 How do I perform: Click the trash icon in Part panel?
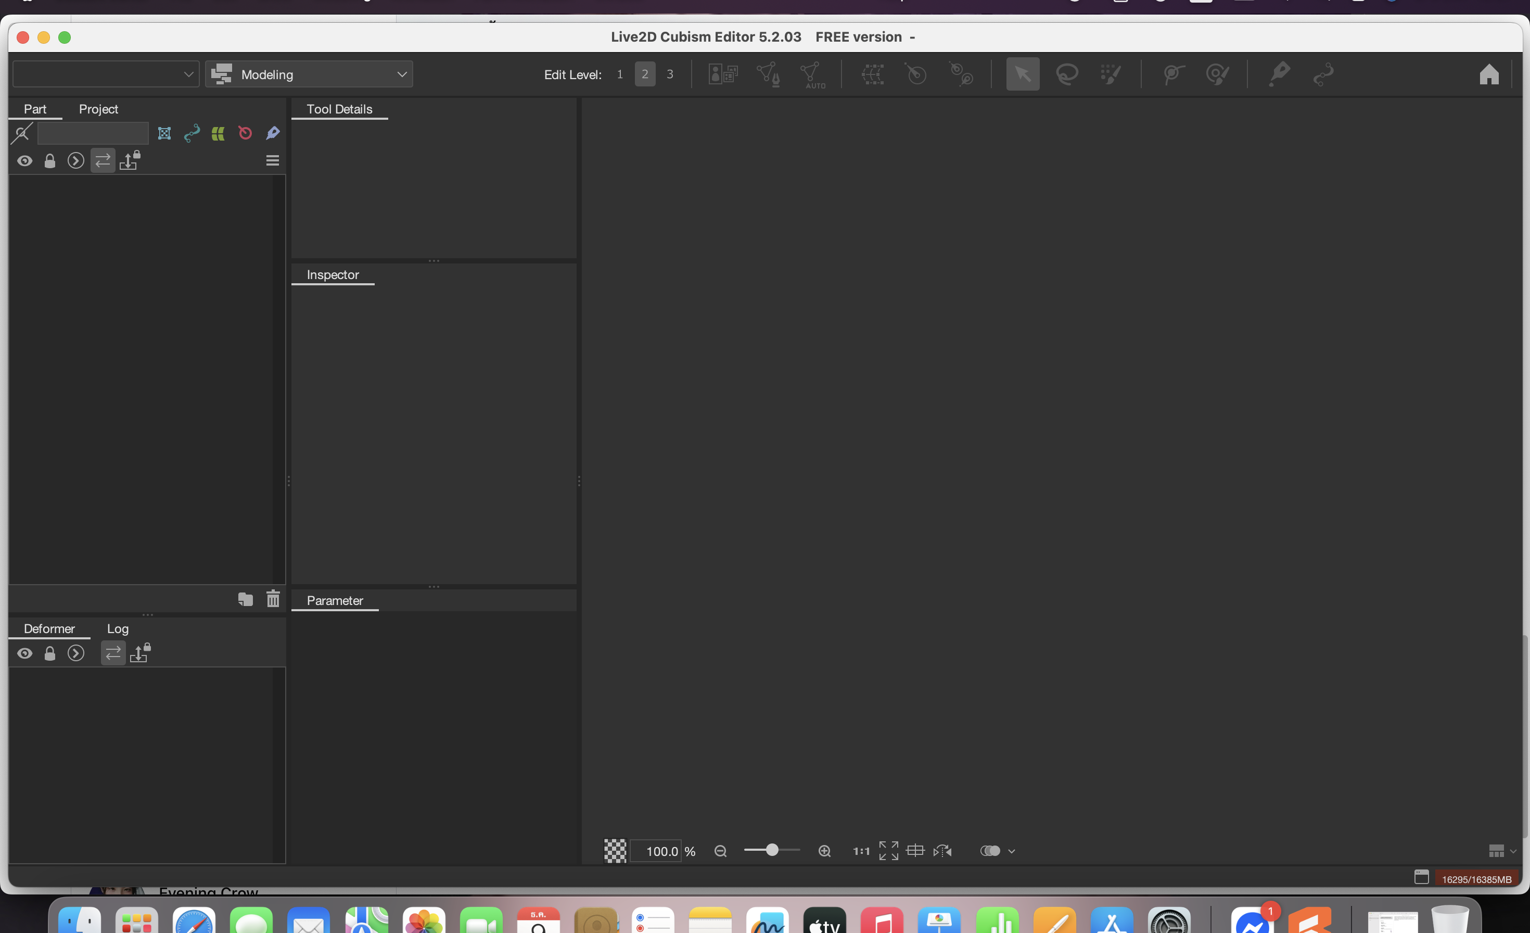tap(273, 599)
